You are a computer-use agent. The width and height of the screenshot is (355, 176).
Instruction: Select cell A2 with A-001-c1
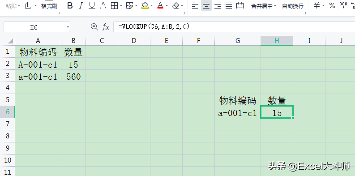click(38, 64)
